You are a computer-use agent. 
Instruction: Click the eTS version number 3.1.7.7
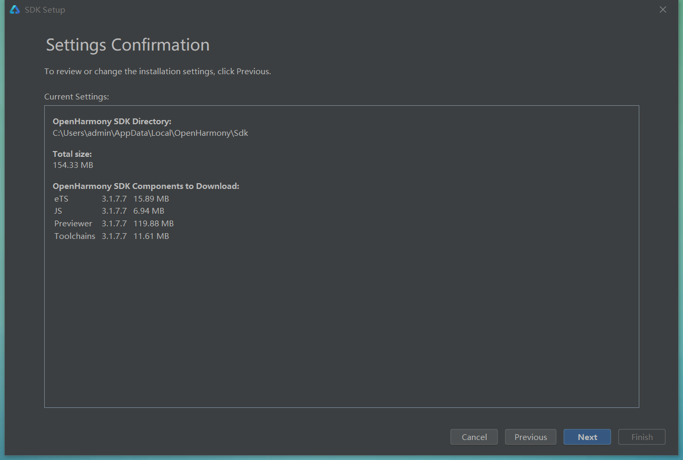click(114, 199)
